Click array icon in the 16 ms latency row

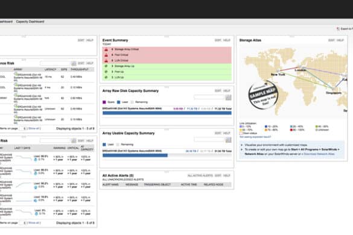coord(16,74)
